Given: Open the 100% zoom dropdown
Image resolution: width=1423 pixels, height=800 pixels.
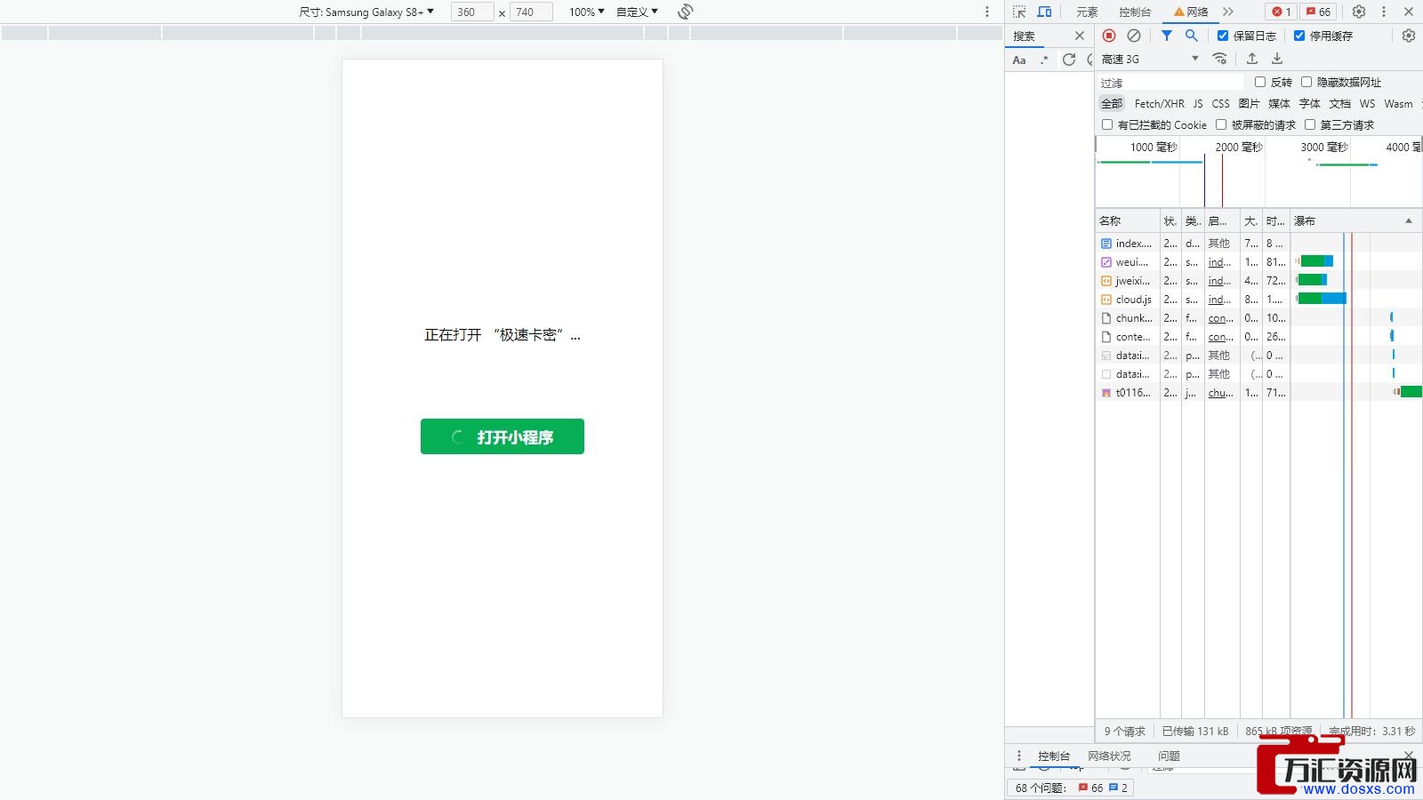Looking at the screenshot, I should click(587, 12).
